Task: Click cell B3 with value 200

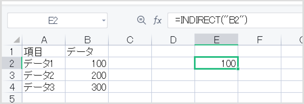Action: pyautogui.click(x=87, y=75)
